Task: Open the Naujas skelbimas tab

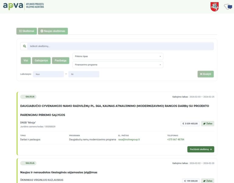Action: coord(53,31)
